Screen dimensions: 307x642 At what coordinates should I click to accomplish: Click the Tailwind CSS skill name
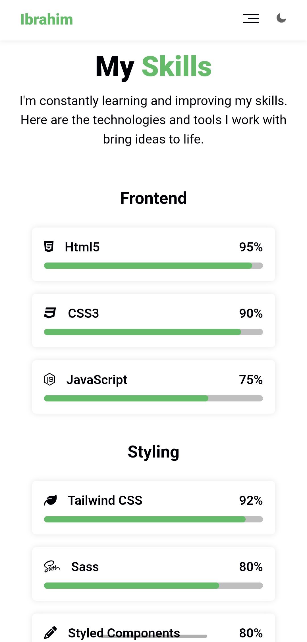[105, 501]
